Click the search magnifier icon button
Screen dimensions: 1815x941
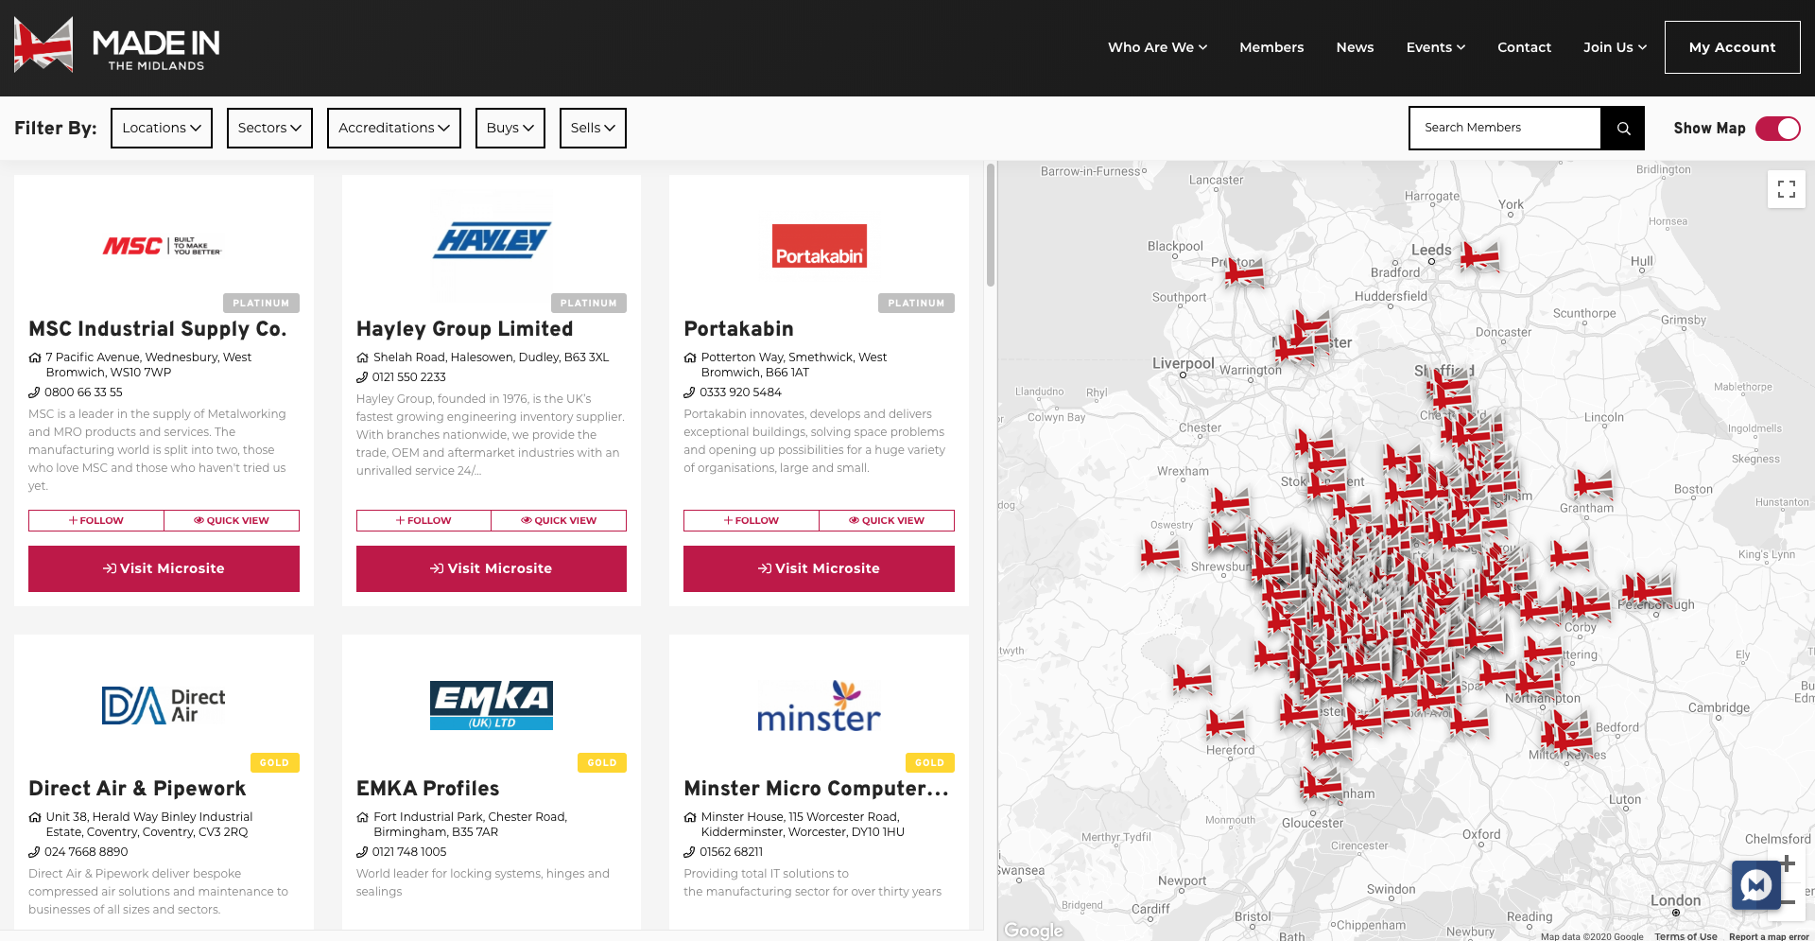(x=1623, y=128)
